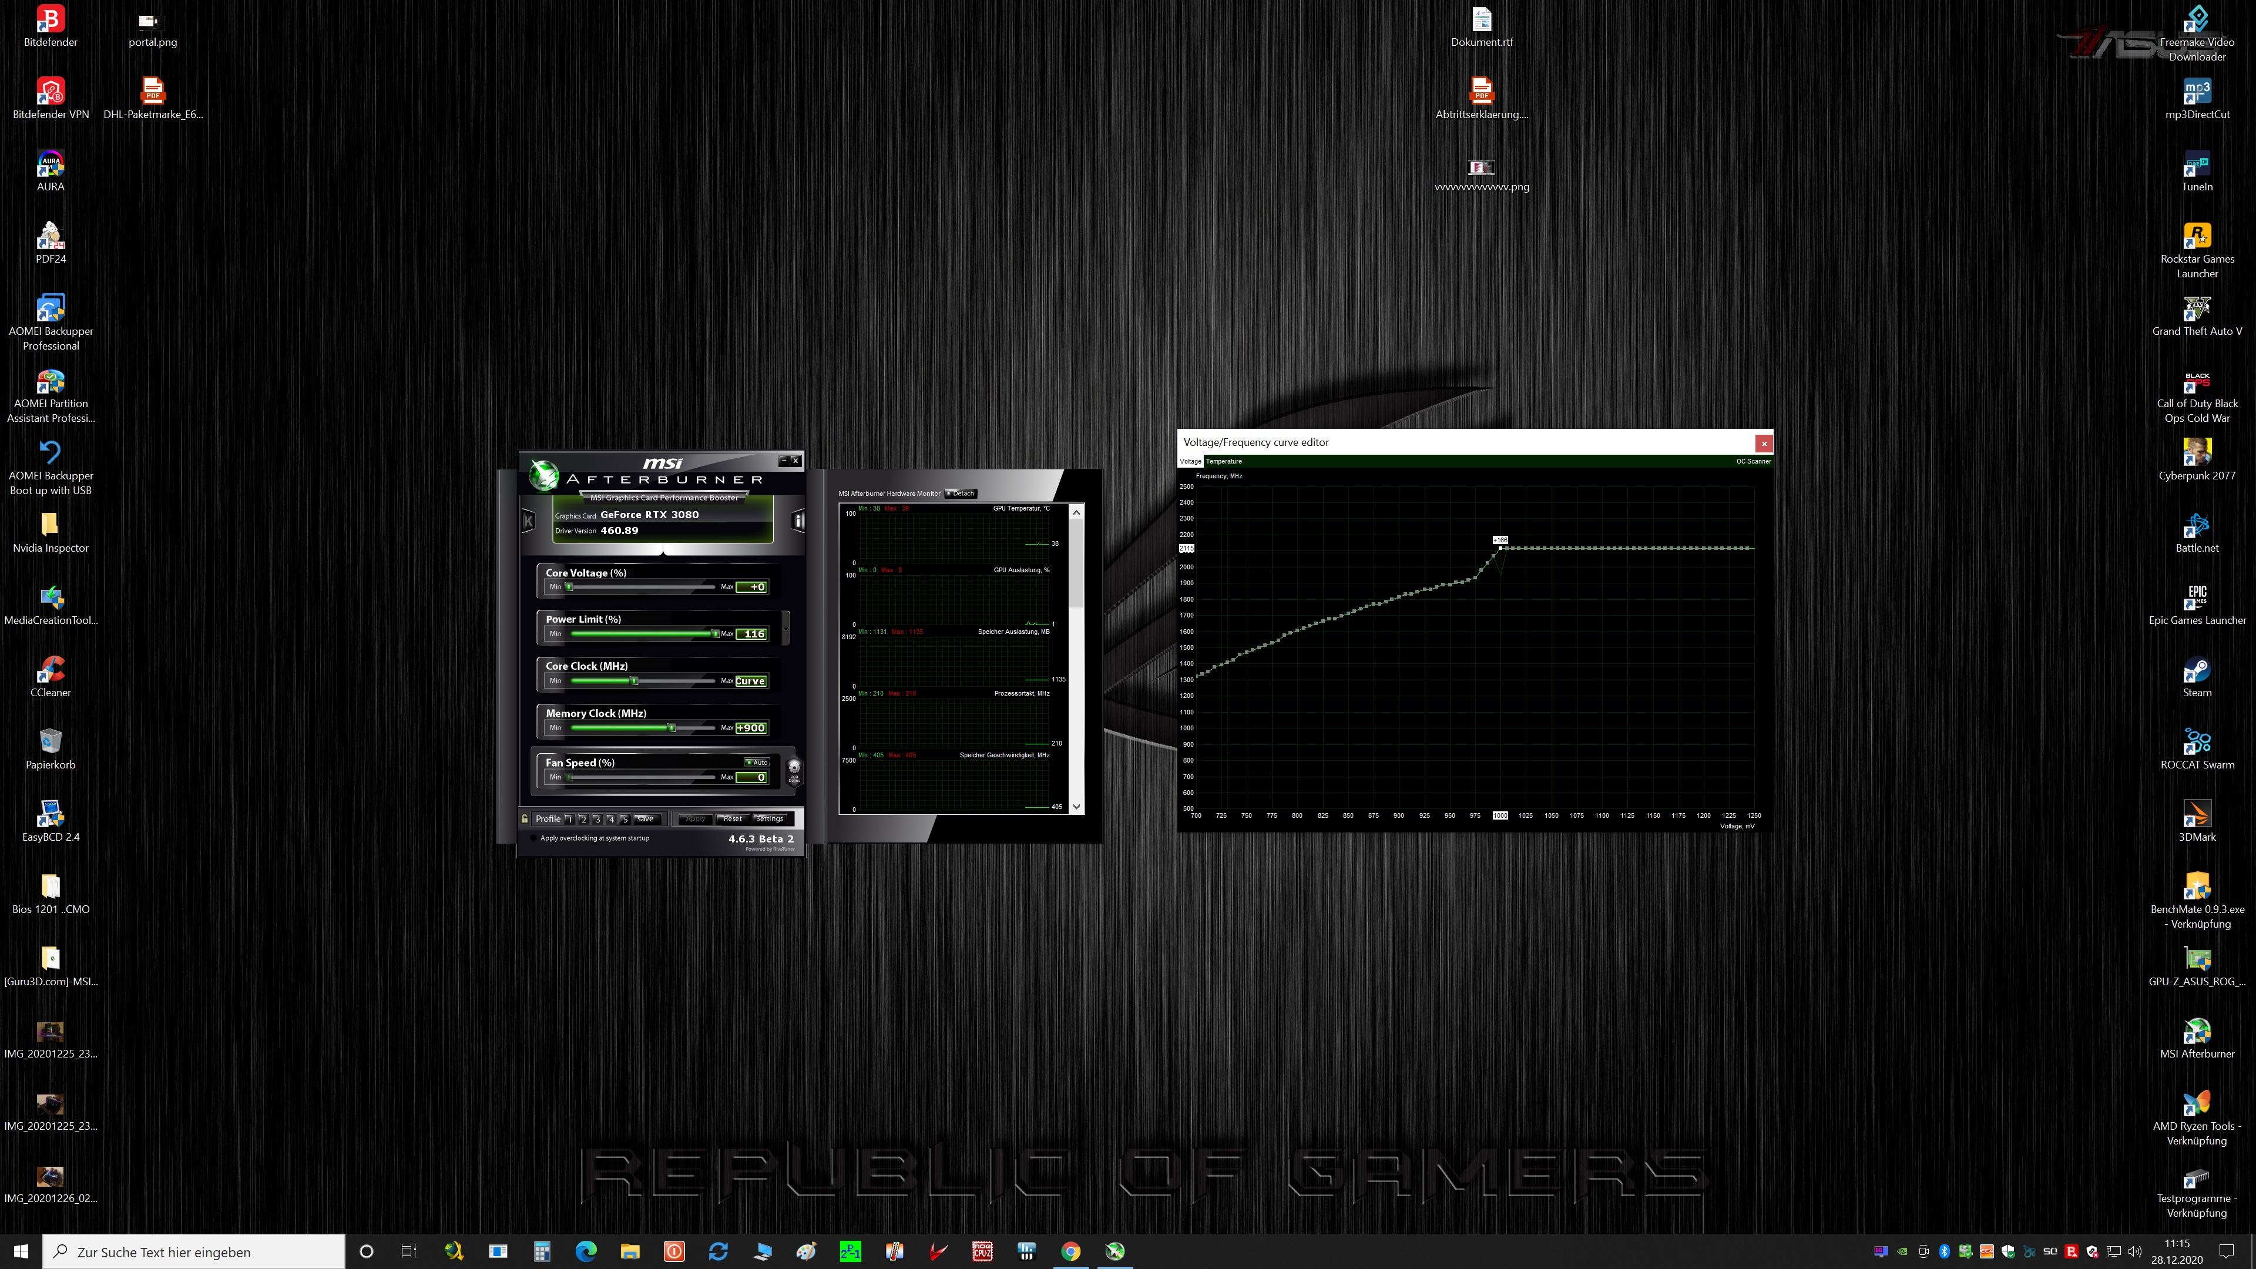Viewport: 2256px width, 1269px height.
Task: Open the CCleaner desktop icon
Action: [x=50, y=677]
